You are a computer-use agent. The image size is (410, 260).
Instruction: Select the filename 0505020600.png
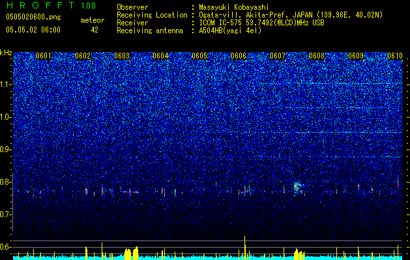click(33, 17)
